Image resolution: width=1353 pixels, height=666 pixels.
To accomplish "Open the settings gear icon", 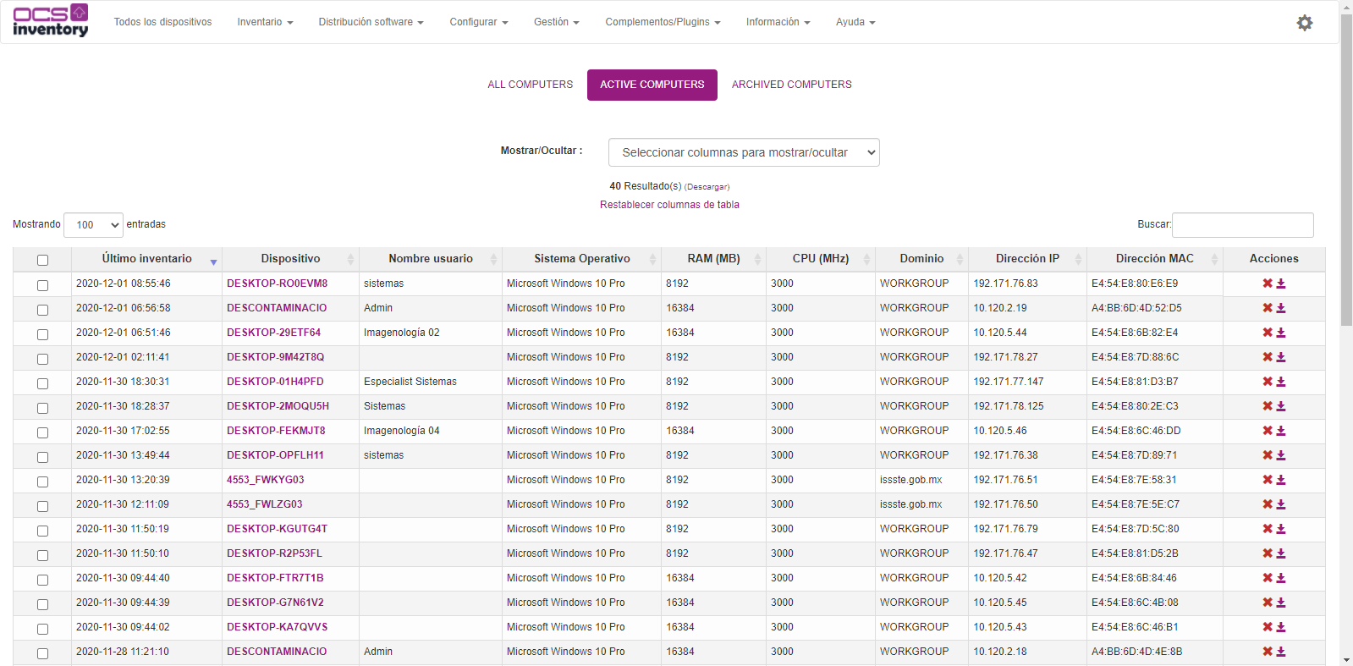I will 1304,23.
